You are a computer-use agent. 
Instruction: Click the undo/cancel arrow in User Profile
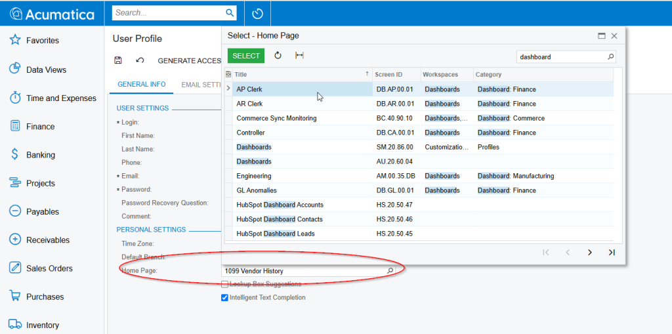(x=140, y=60)
